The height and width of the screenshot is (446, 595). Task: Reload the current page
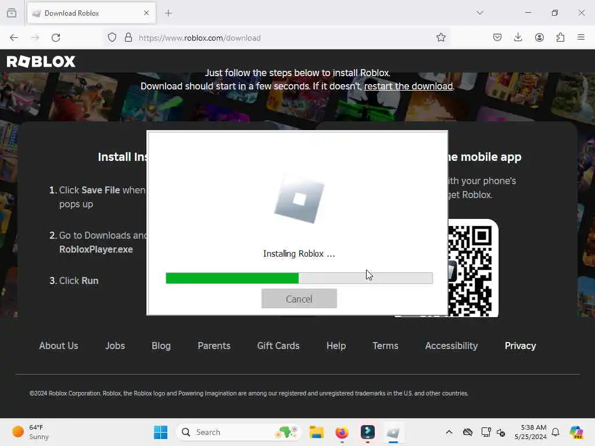(56, 38)
